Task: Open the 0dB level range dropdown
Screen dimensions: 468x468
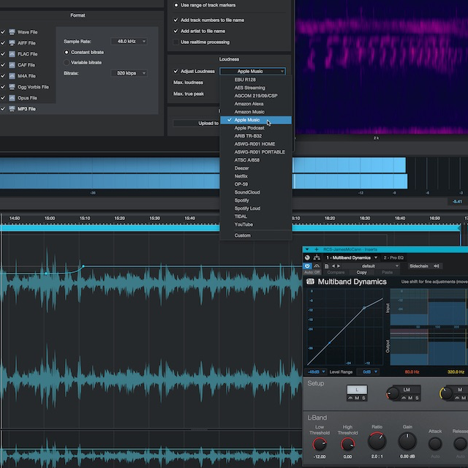Action: point(369,372)
